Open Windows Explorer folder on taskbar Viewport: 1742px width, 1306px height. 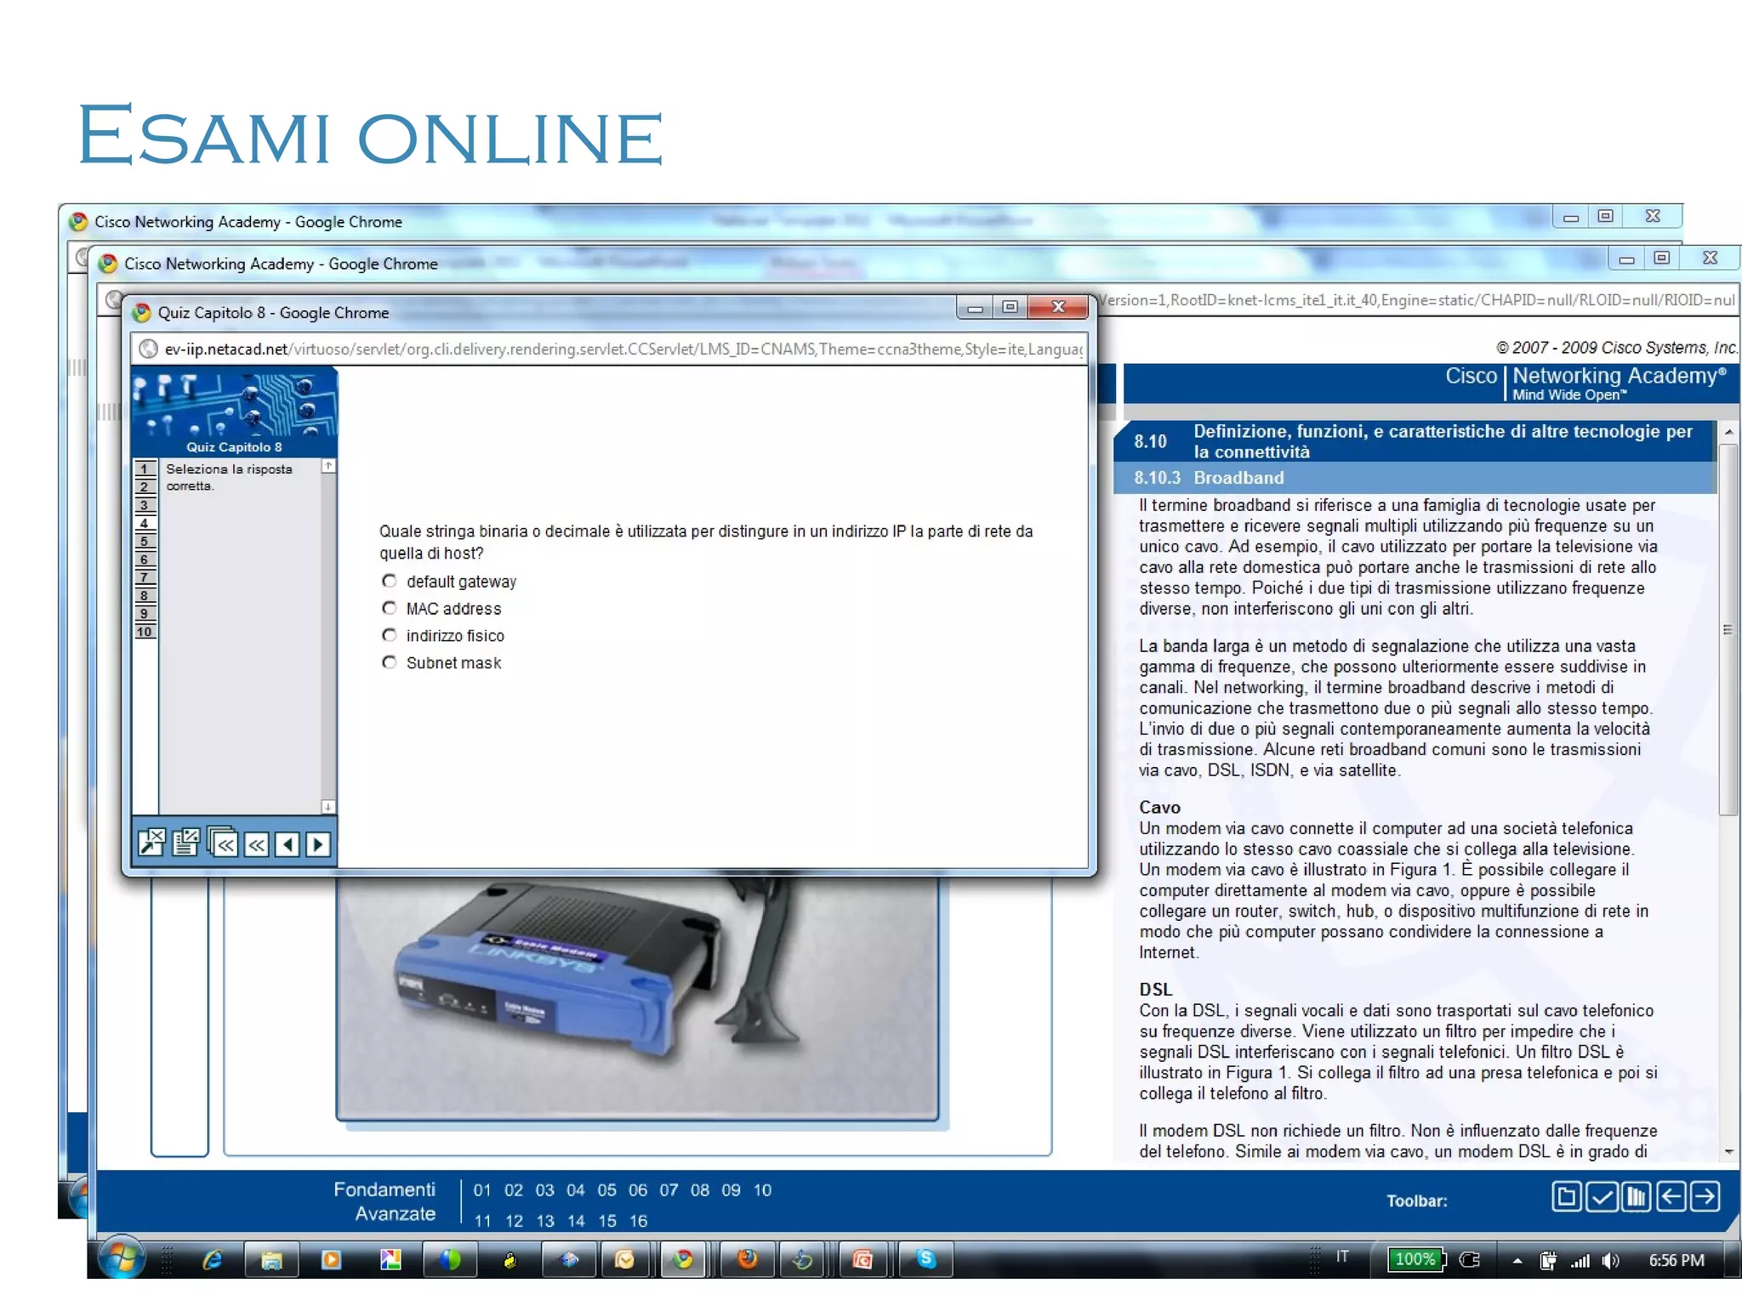point(271,1260)
